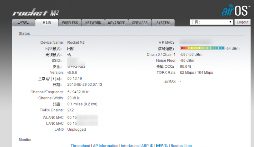Click the airOS logo
254x147 pixels.
236,10
